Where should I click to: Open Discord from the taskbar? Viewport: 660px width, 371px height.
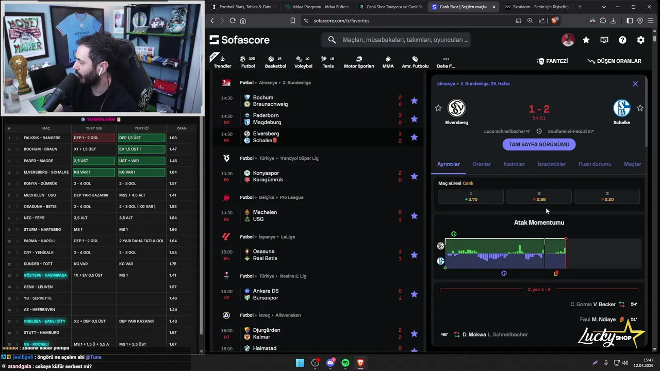[331, 363]
